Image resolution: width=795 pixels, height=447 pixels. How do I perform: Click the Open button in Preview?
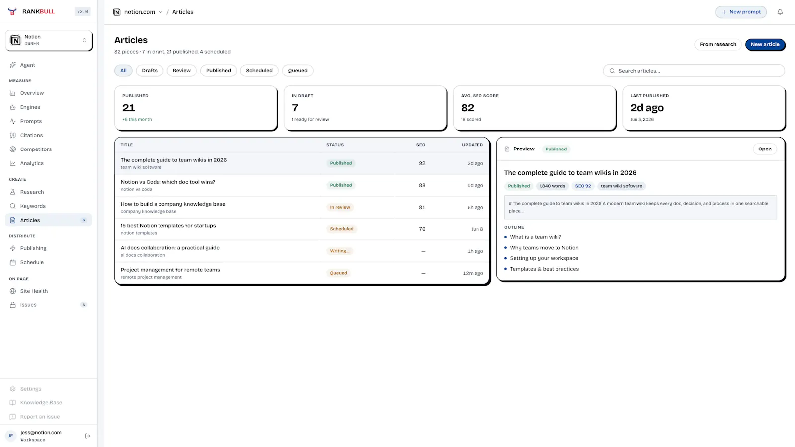[x=765, y=149]
